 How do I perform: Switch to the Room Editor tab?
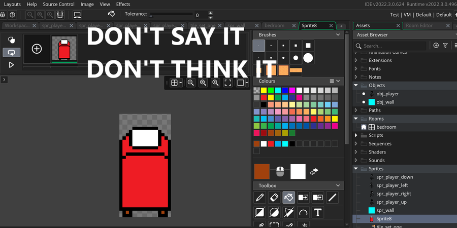click(x=419, y=26)
